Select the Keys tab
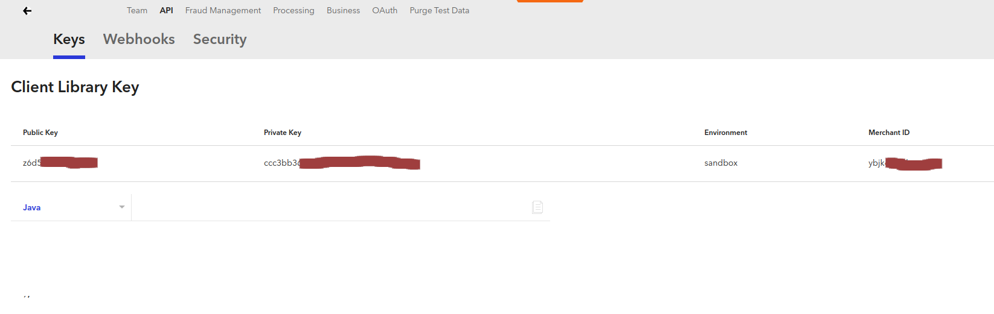 pos(69,39)
